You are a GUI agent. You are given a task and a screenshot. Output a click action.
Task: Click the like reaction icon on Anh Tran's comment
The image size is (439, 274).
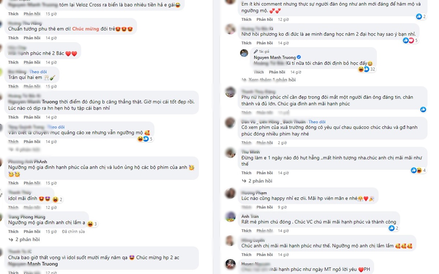click(x=391, y=228)
